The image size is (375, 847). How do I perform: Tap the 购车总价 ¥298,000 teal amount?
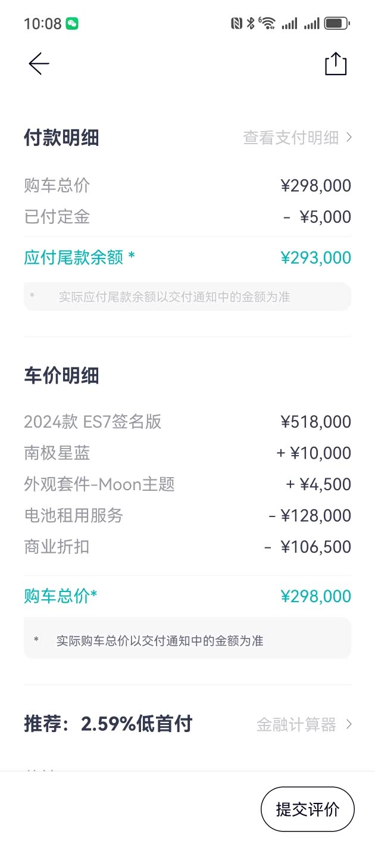click(x=315, y=596)
